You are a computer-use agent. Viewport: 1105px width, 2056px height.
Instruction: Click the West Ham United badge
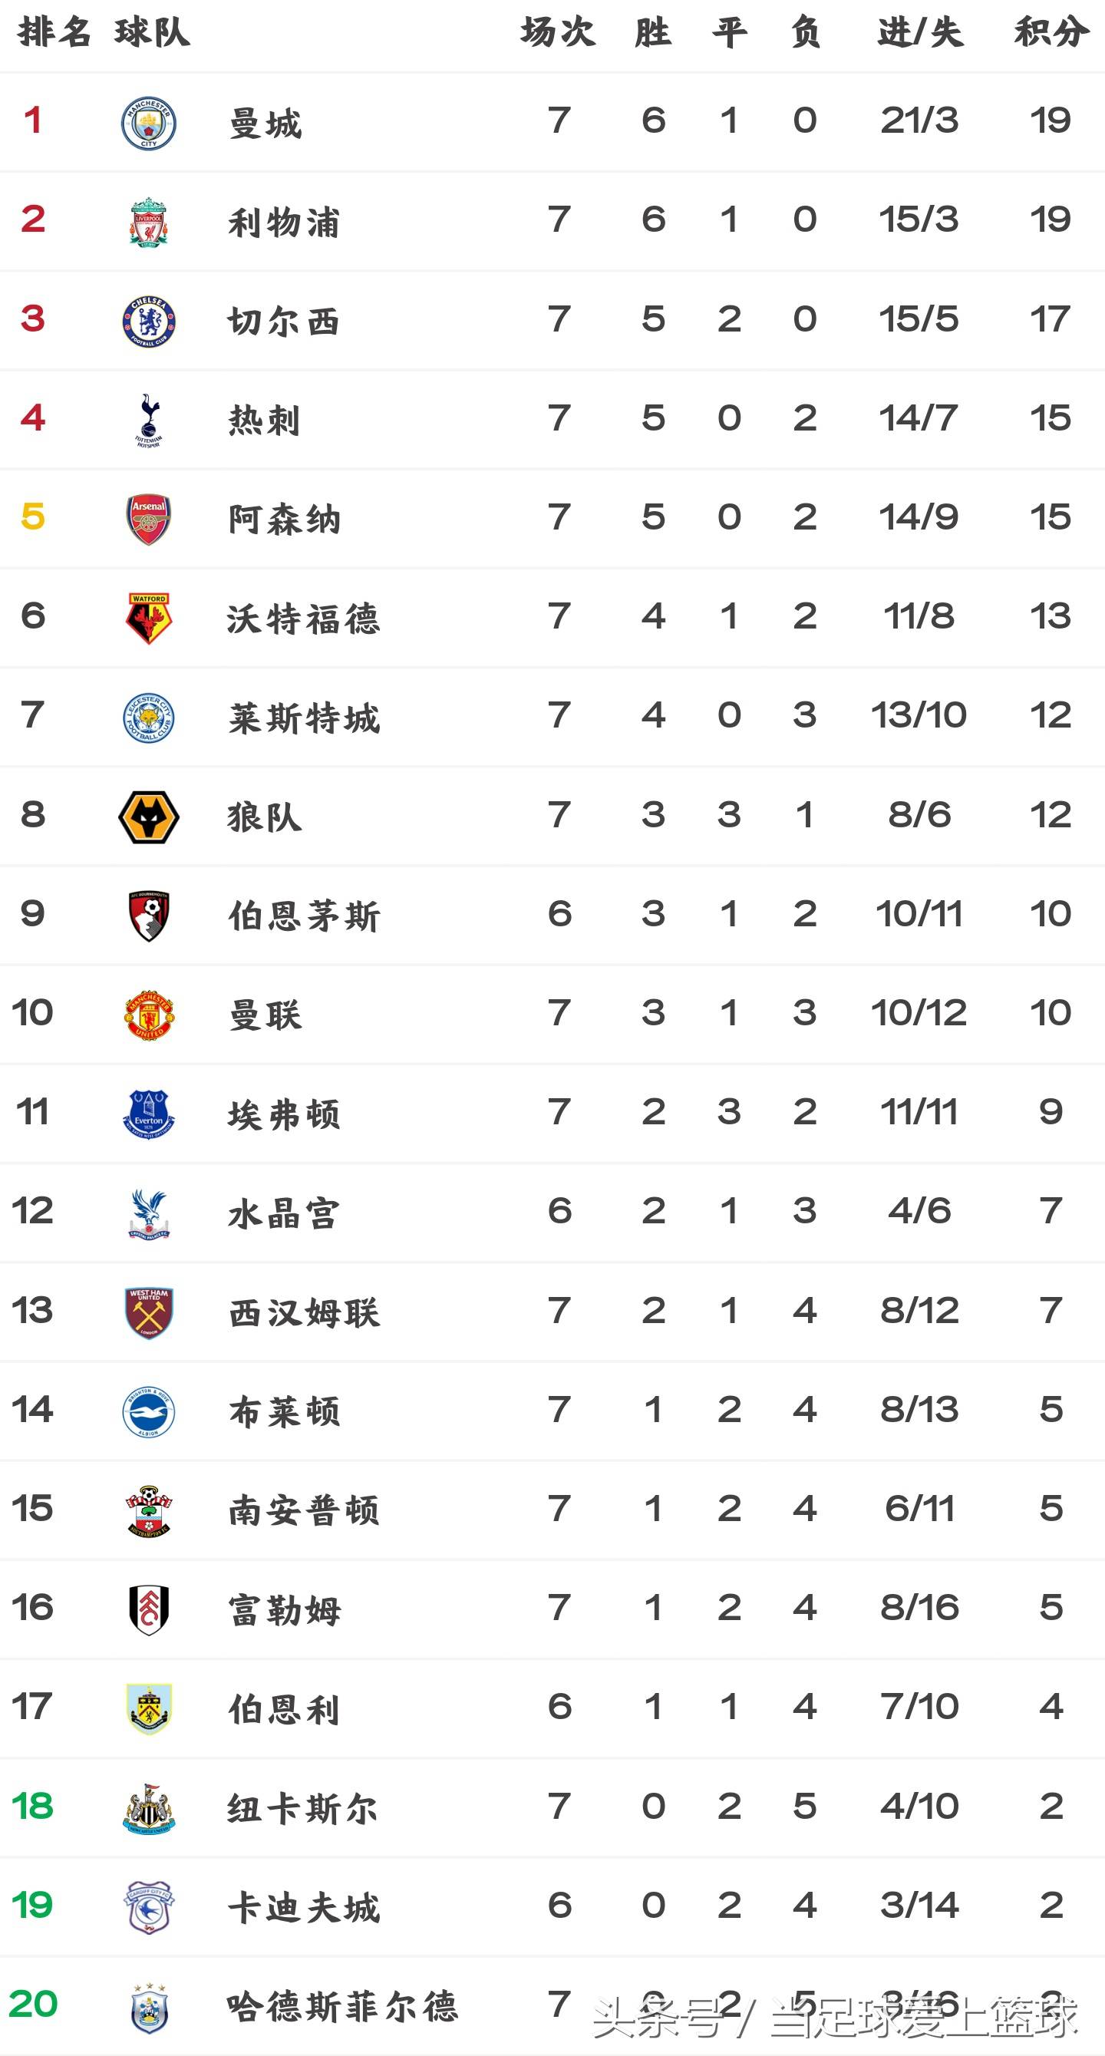[x=148, y=1312]
